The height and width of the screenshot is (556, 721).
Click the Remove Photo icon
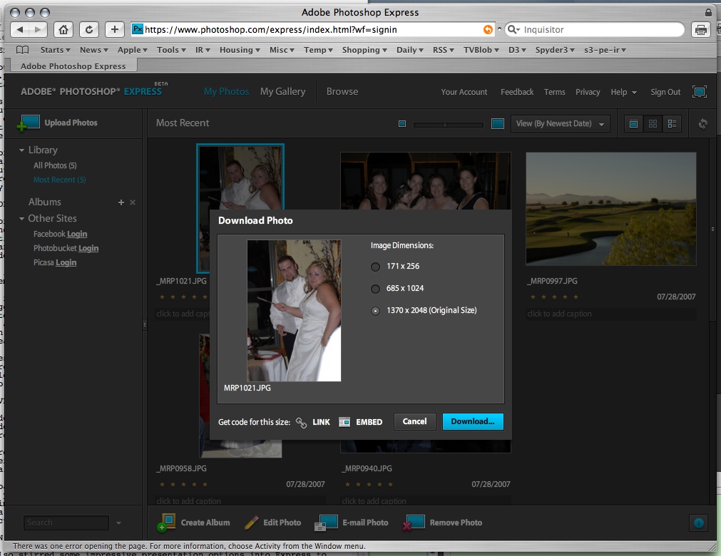pos(414,522)
